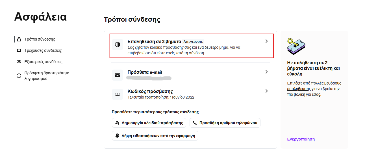
Task: Open Πρόσθετα e-mail chevron arrow
Action: [266, 72]
